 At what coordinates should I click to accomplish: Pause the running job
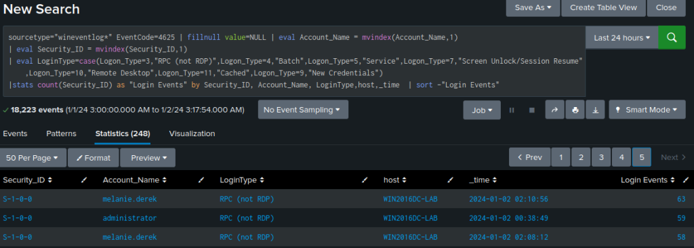tap(512, 110)
